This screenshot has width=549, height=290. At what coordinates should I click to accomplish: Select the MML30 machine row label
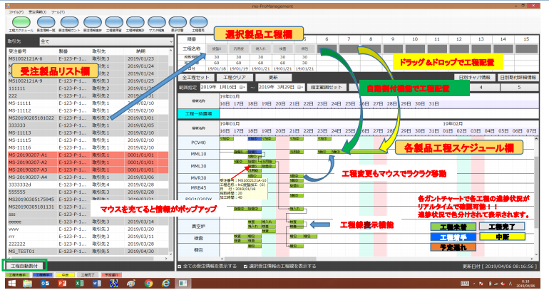(x=198, y=166)
